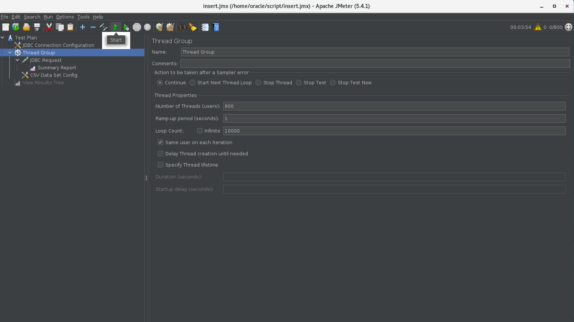The image size is (574, 322).
Task: Select the disabled View Results Tree item
Action: click(43, 83)
